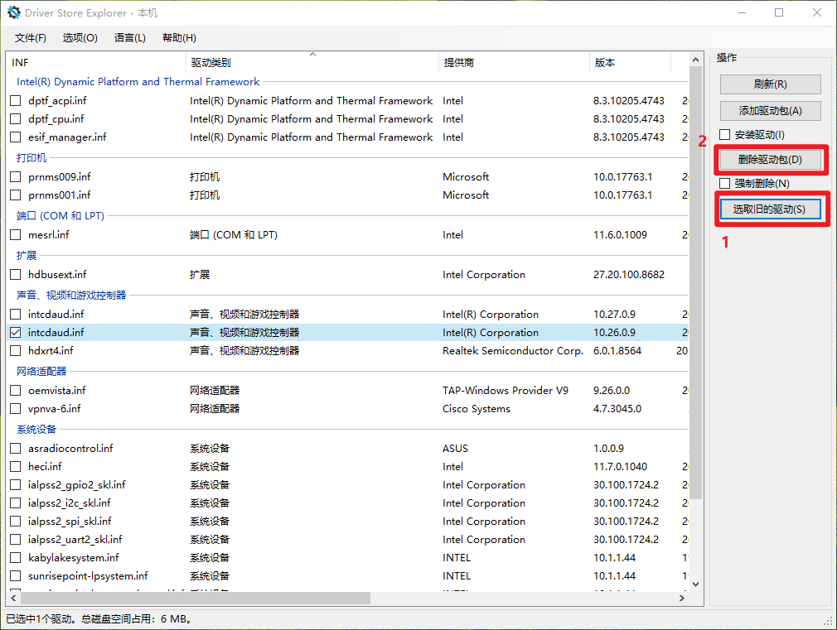837x630 pixels.
Task: Click the 添加驱动包(A) button
Action: click(770, 111)
